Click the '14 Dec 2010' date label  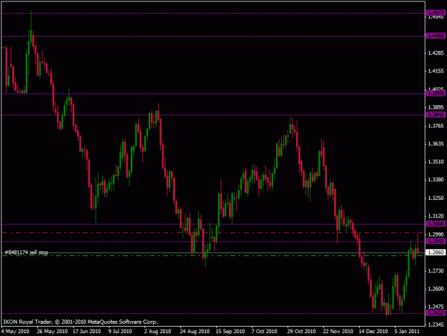373,332
